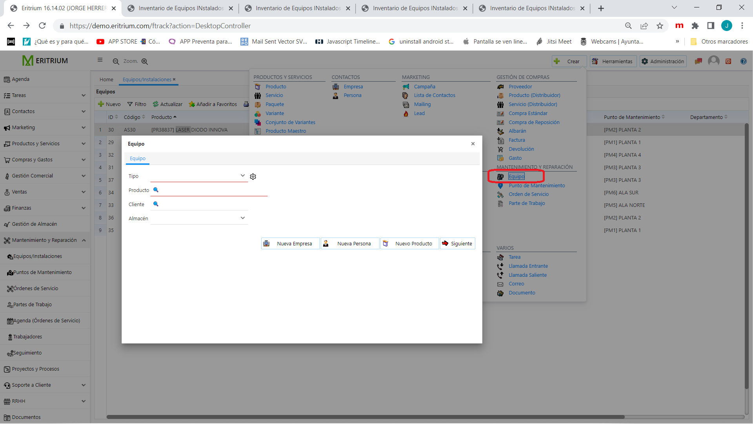
Task: Click the user profile avatar icon
Action: (x=713, y=61)
